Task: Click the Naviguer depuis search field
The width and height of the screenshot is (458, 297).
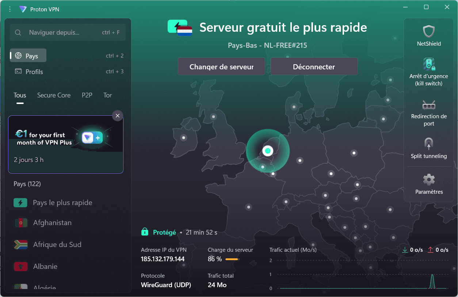Action: (x=68, y=32)
